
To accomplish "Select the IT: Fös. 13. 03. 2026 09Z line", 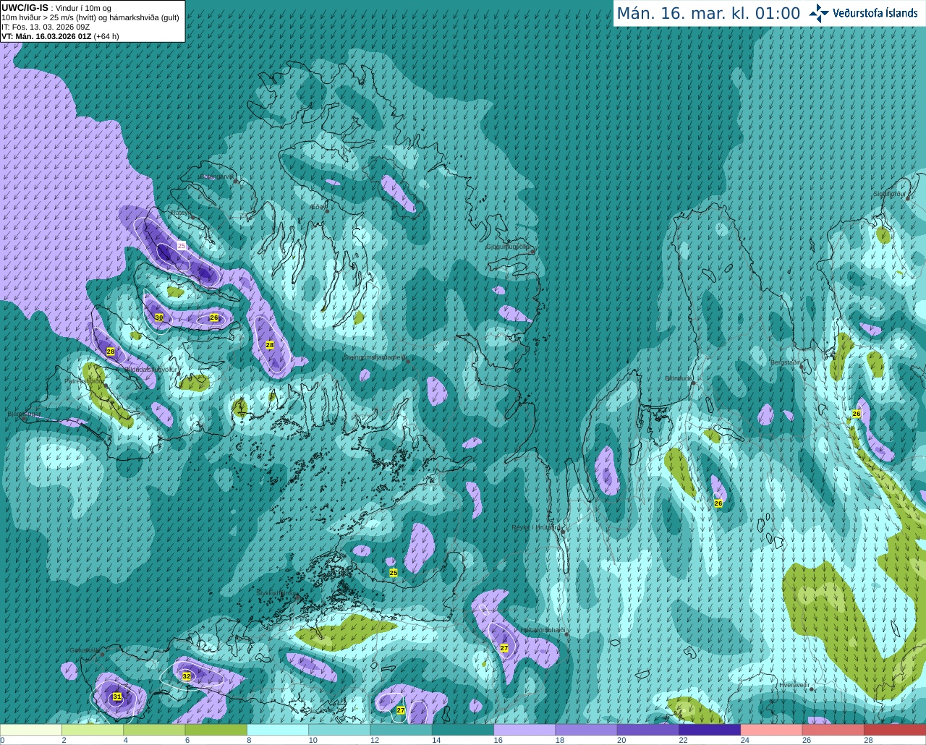I will [46, 27].
